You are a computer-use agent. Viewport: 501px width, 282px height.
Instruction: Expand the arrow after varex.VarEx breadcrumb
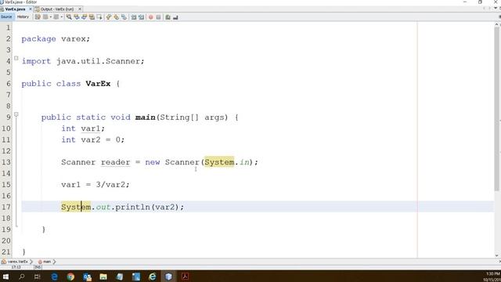(x=31, y=262)
